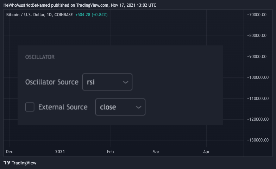Click the -100000.00 price axis label
The height and width of the screenshot is (169, 276).
(258, 77)
